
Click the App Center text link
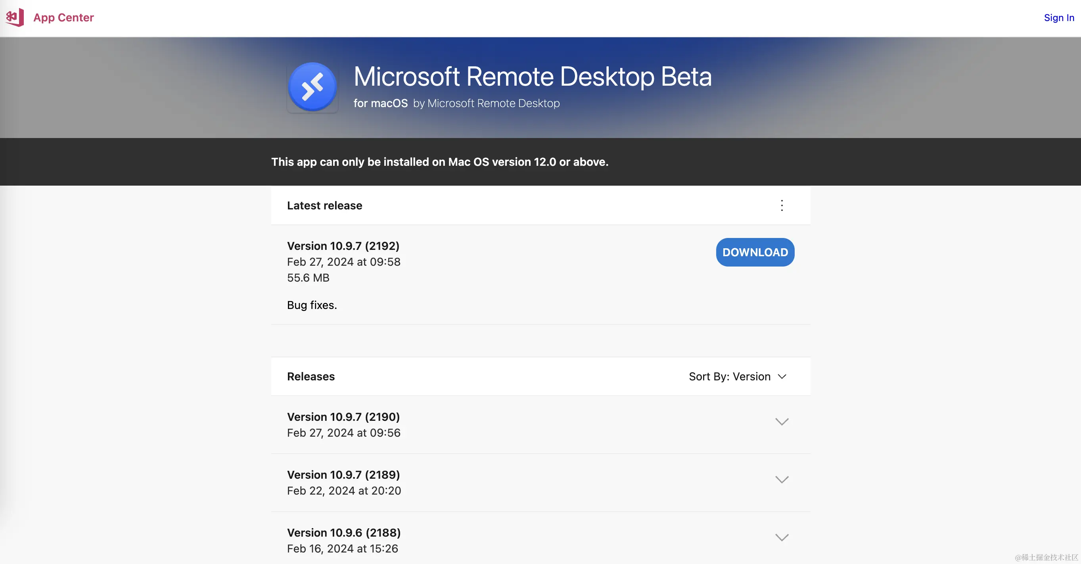63,17
